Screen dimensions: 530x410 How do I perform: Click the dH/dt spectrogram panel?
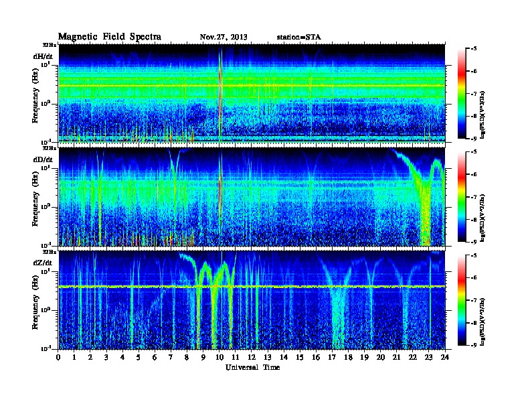pyautogui.click(x=252, y=93)
